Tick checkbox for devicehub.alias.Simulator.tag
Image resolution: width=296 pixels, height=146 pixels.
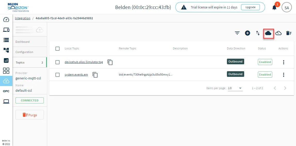pos(57,62)
